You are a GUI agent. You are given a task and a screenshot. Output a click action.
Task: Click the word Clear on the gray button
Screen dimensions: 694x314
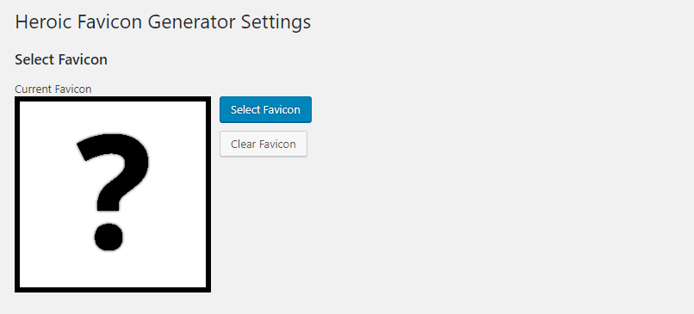[243, 145]
